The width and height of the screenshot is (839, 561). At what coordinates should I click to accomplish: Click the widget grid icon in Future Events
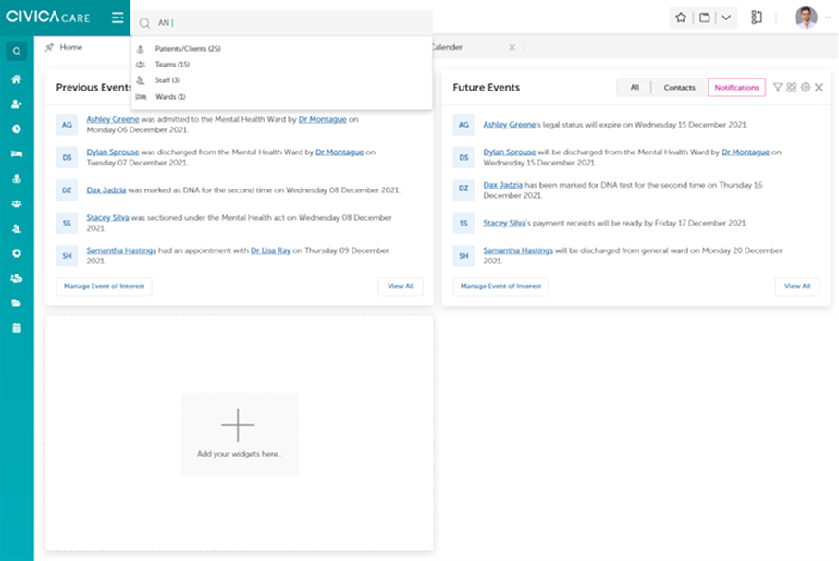792,87
